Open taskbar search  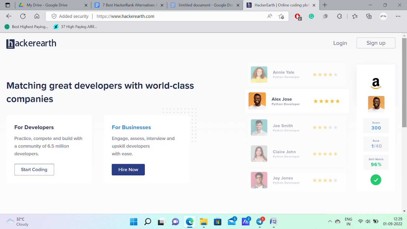tap(148, 222)
